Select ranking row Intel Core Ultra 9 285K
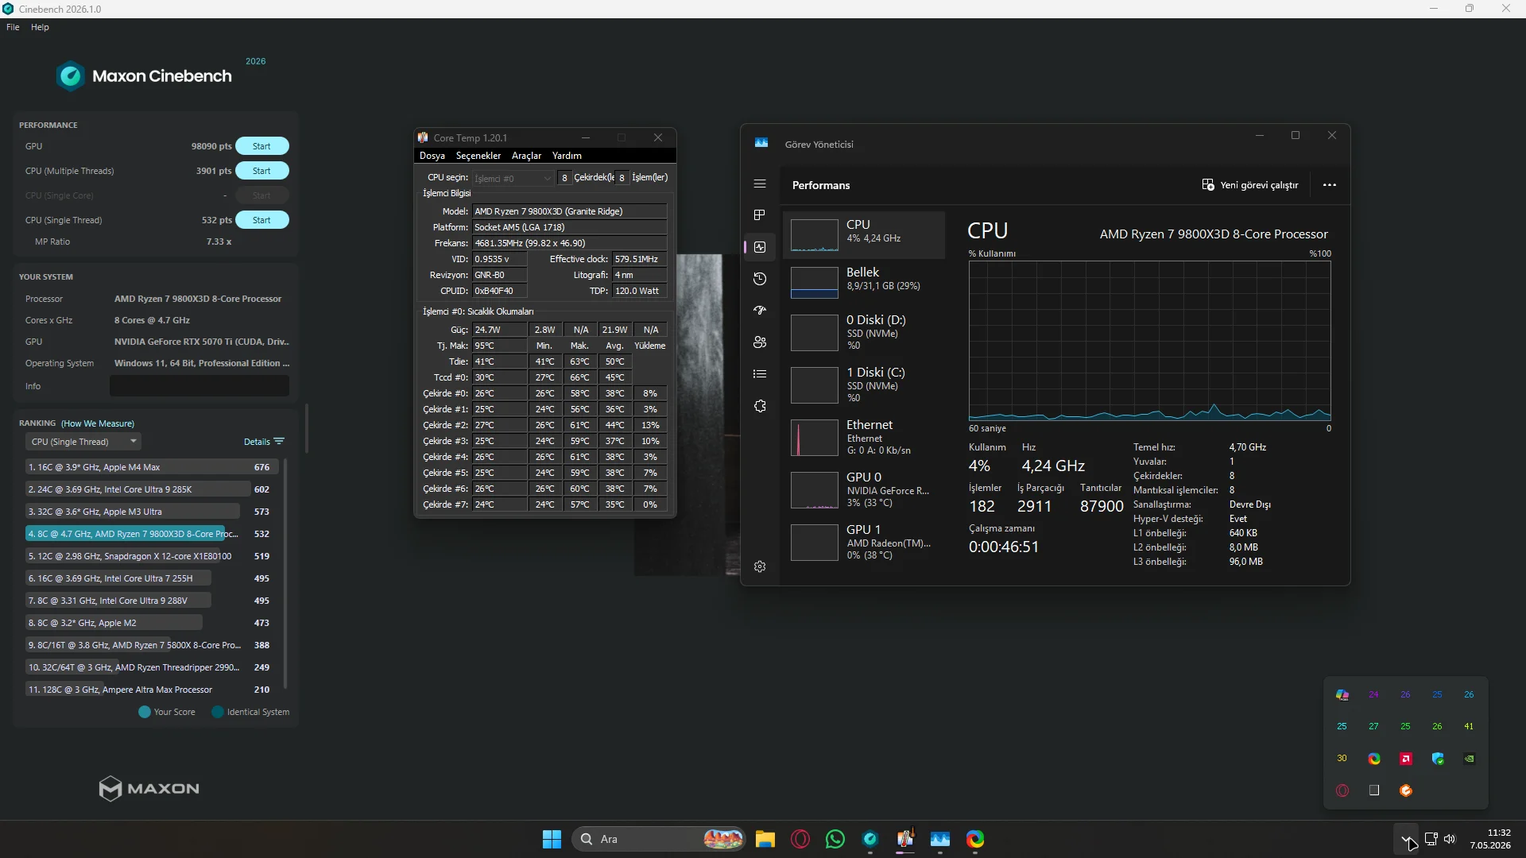1526x858 pixels. pyautogui.click(x=151, y=489)
